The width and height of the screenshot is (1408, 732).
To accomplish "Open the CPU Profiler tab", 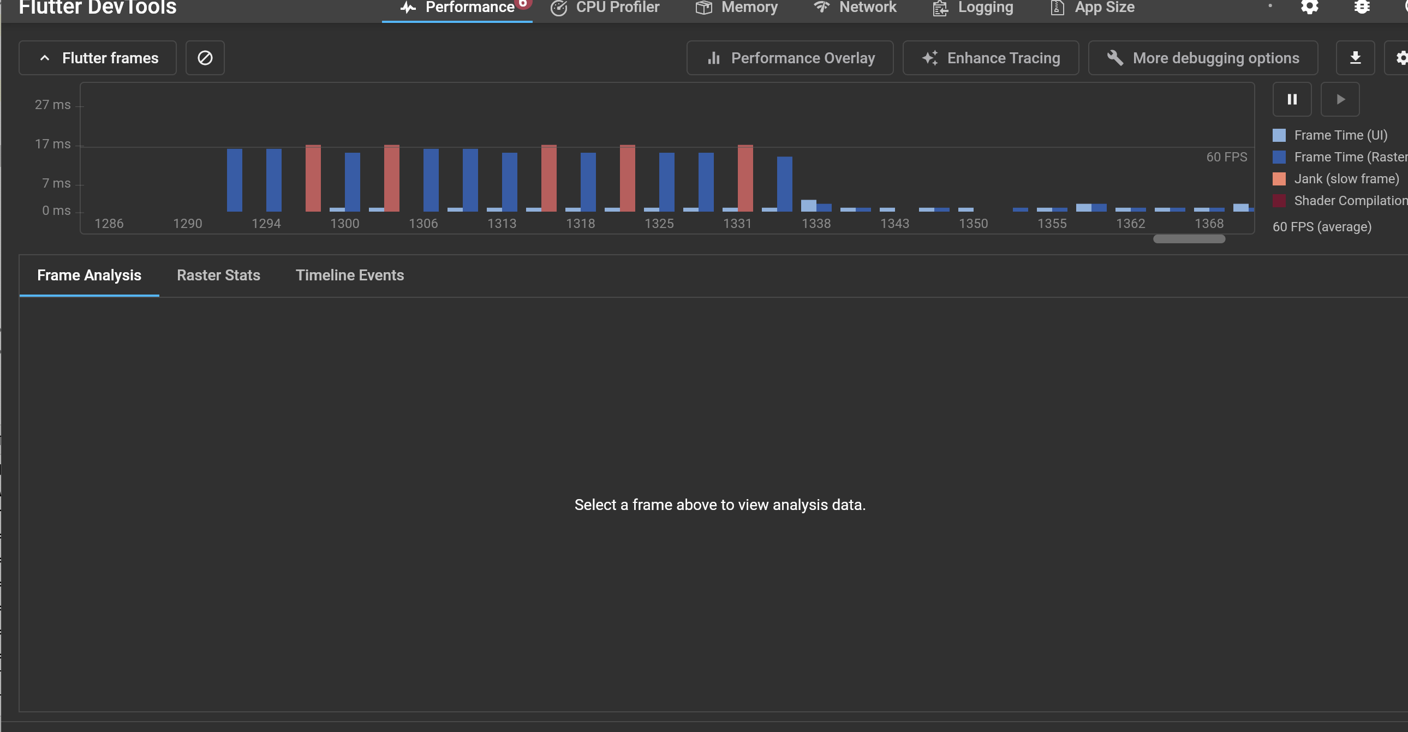I will click(x=605, y=8).
